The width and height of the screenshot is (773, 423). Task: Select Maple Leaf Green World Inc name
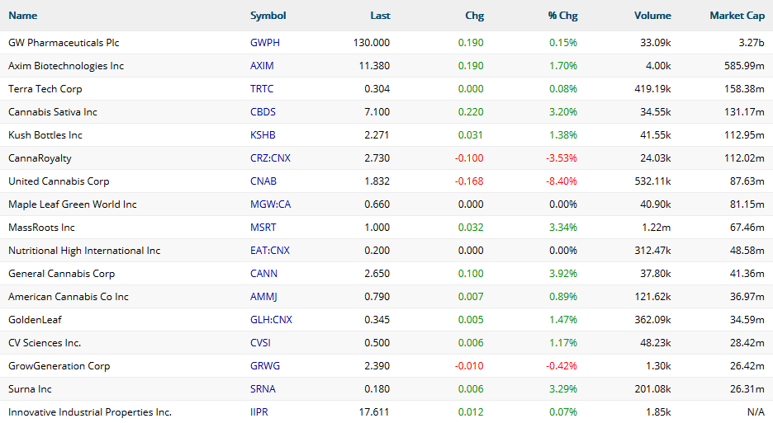(x=73, y=204)
